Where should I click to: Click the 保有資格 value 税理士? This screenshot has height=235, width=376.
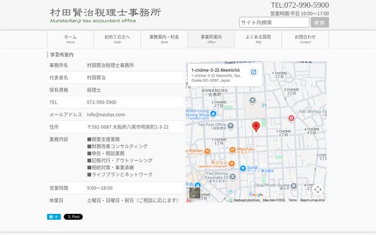pyautogui.click(x=94, y=90)
